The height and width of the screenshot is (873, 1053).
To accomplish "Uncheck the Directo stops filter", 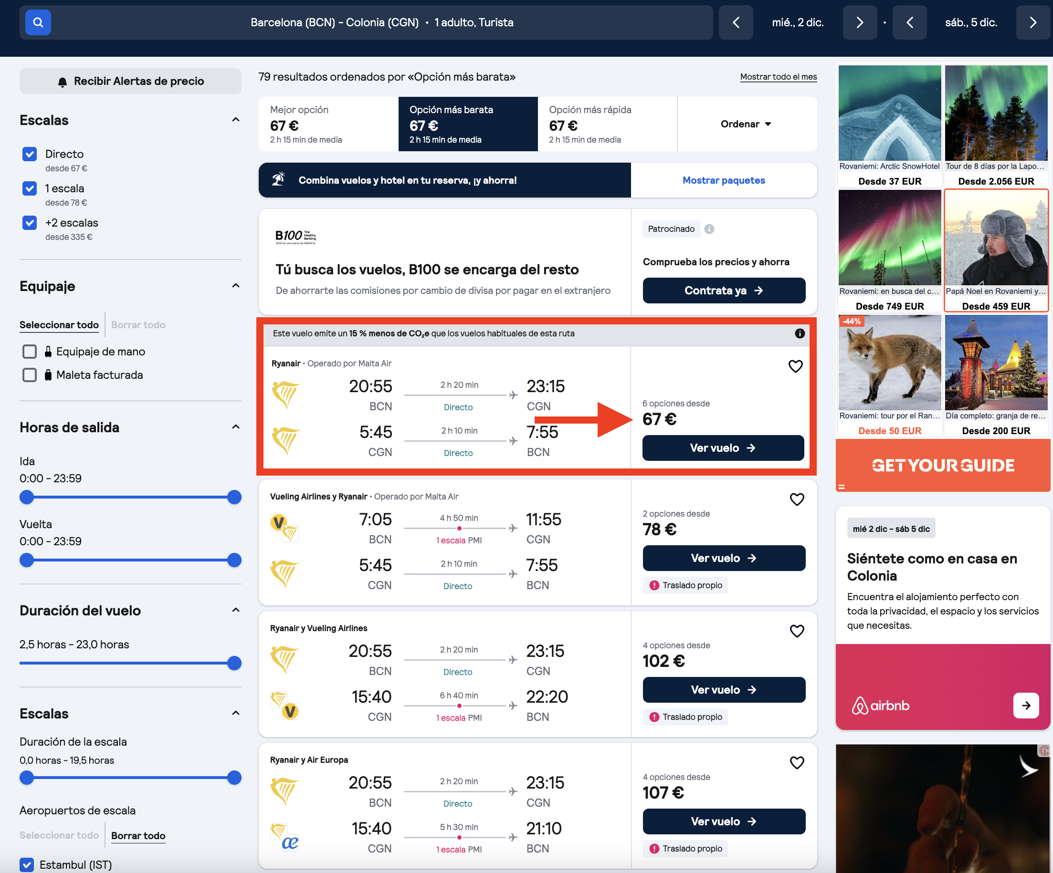I will point(30,154).
